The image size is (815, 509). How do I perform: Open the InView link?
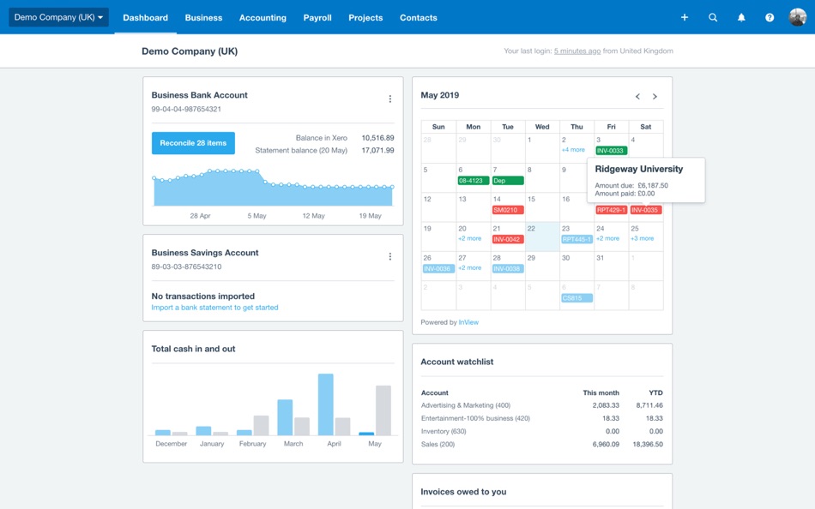pyautogui.click(x=468, y=322)
